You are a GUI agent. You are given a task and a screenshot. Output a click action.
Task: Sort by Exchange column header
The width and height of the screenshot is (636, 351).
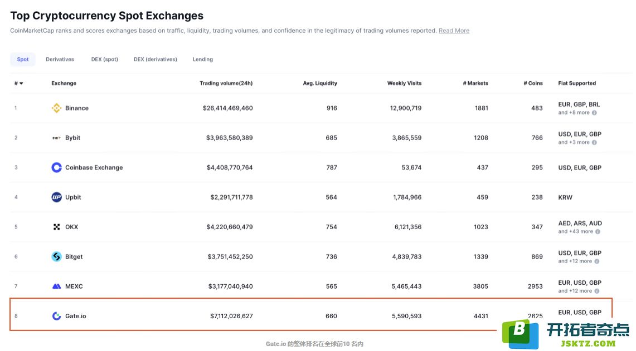point(64,83)
